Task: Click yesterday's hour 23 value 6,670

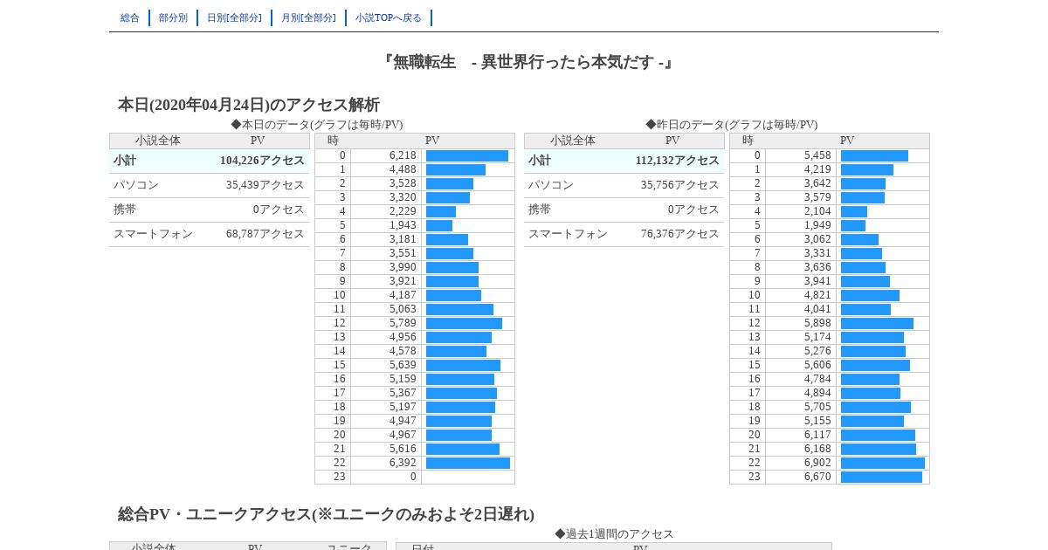Action: point(817,477)
